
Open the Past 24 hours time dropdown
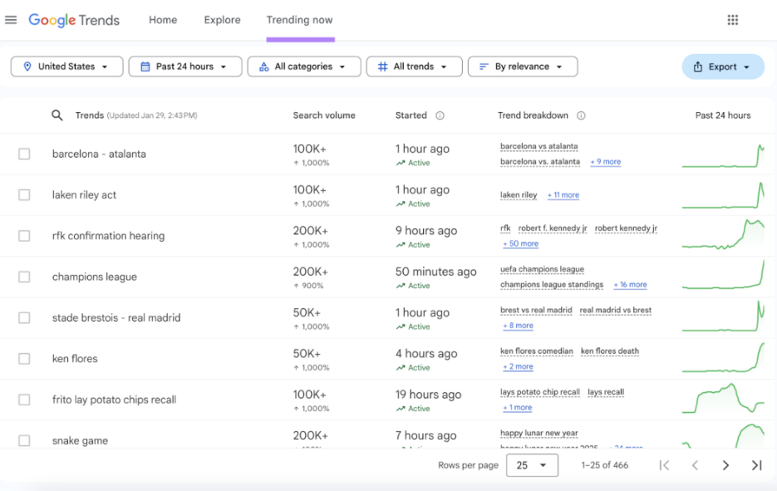185,66
